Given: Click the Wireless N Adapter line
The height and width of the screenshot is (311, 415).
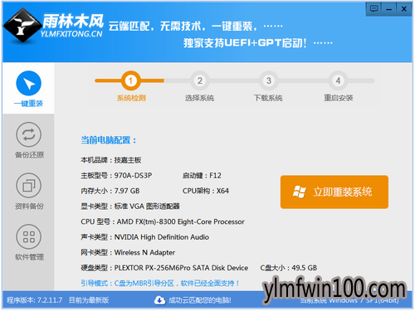Looking at the screenshot, I should (x=128, y=253).
